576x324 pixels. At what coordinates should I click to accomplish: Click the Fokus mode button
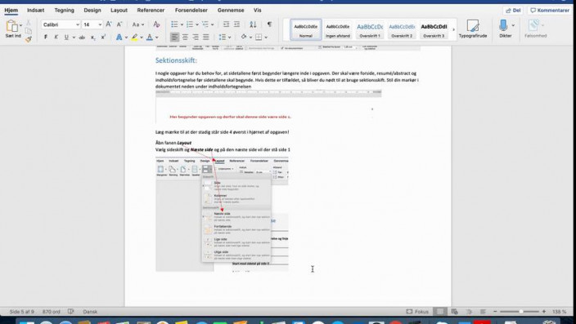click(417, 312)
